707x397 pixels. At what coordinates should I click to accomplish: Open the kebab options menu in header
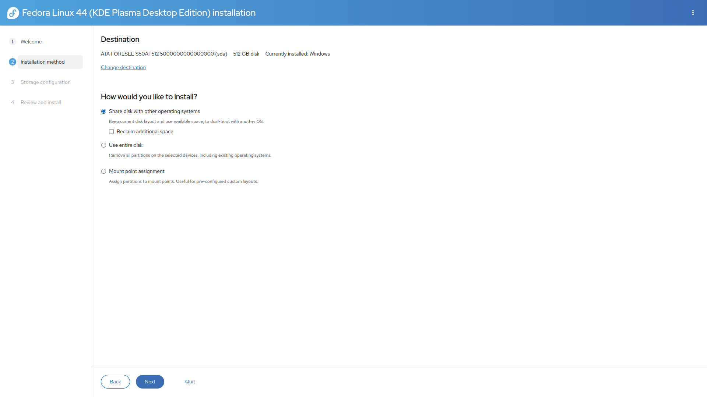[693, 13]
